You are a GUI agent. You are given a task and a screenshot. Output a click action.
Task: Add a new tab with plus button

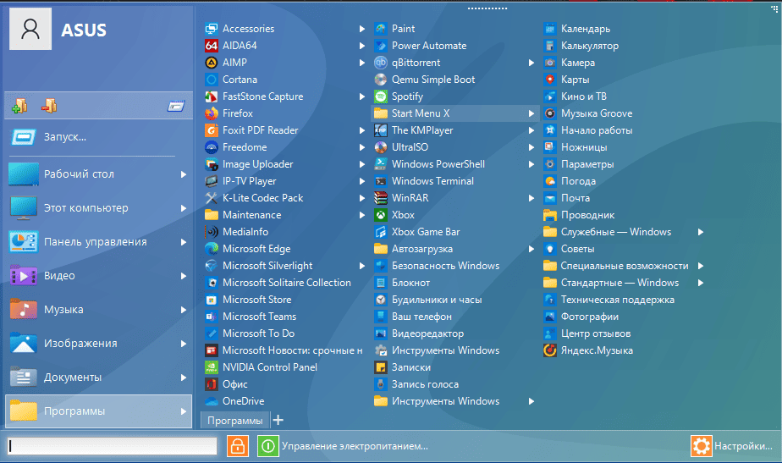[x=278, y=420]
